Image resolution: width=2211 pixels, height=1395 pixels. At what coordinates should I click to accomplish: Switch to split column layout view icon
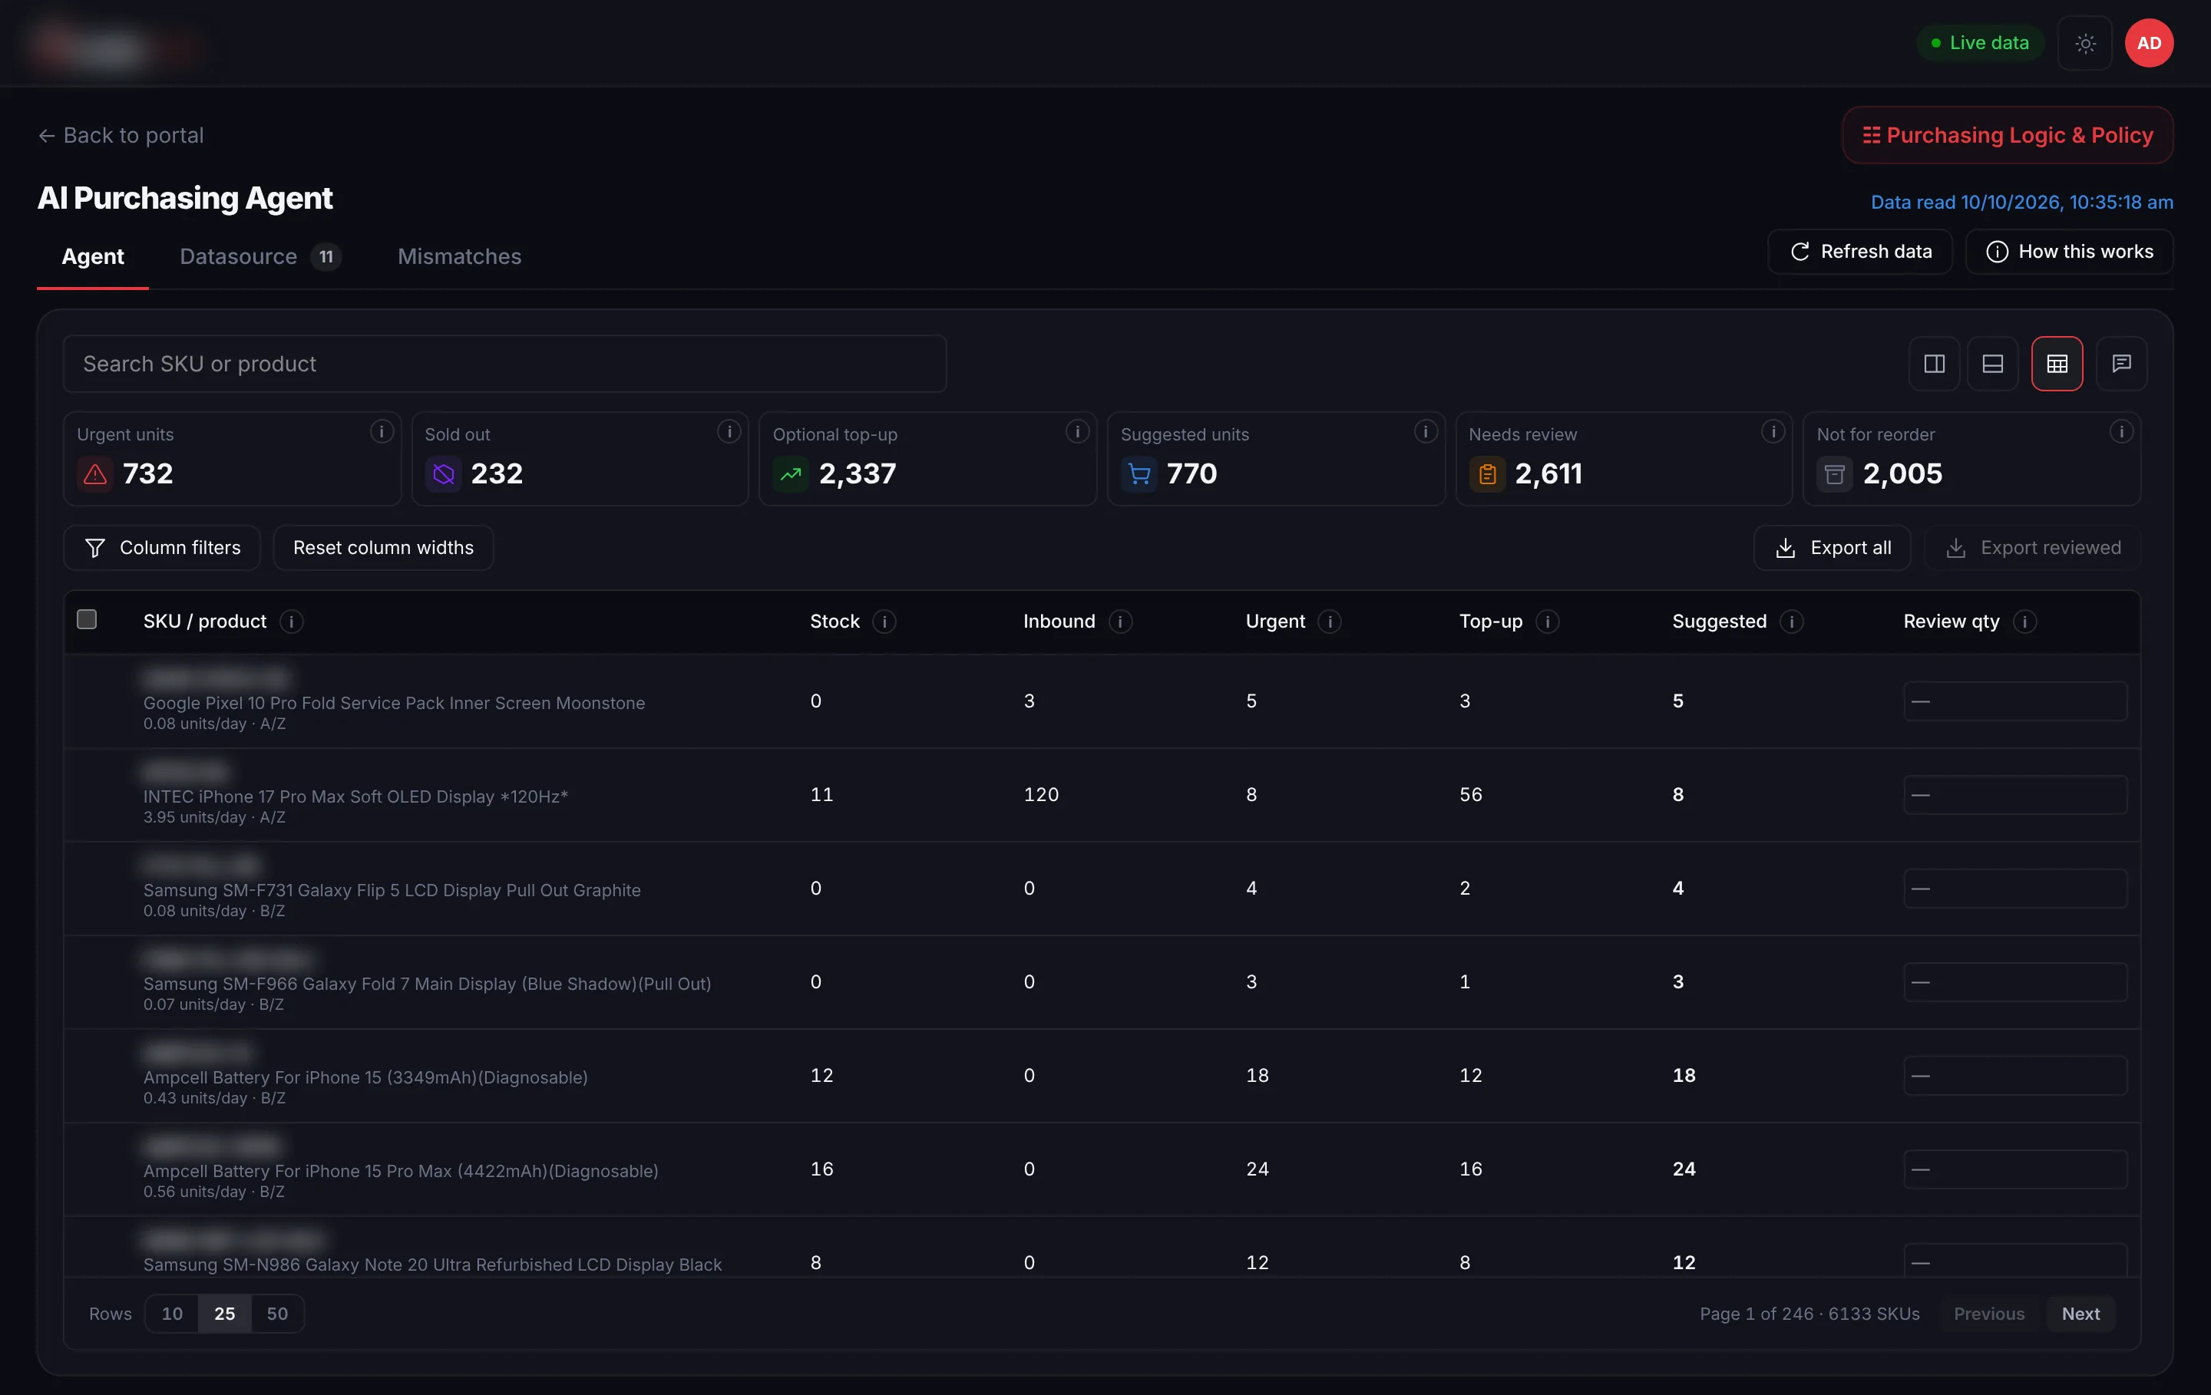[1934, 364]
